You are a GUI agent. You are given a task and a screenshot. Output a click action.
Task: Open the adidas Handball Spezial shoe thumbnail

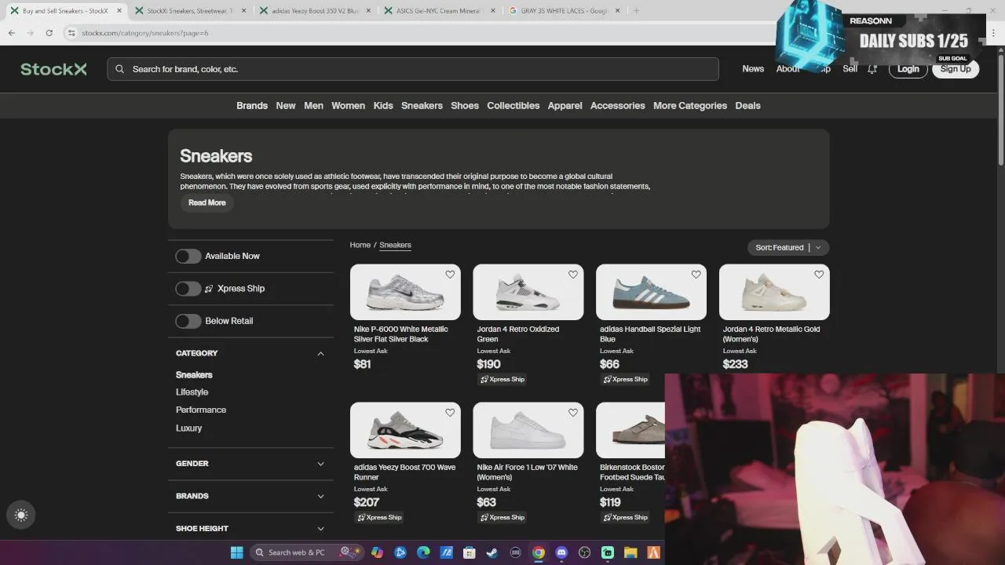coord(651,293)
